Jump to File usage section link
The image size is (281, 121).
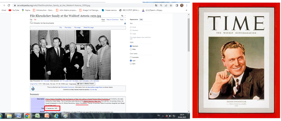78,28
